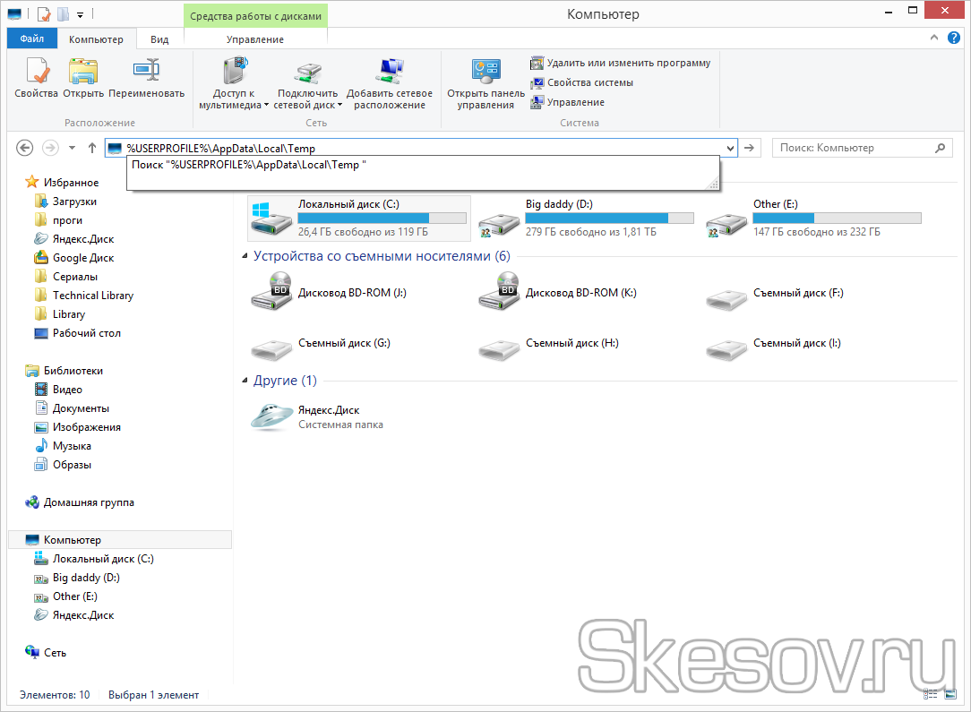Open the Quick Access Toolbar dropdown
This screenshot has width=971, height=712.
click(x=81, y=13)
